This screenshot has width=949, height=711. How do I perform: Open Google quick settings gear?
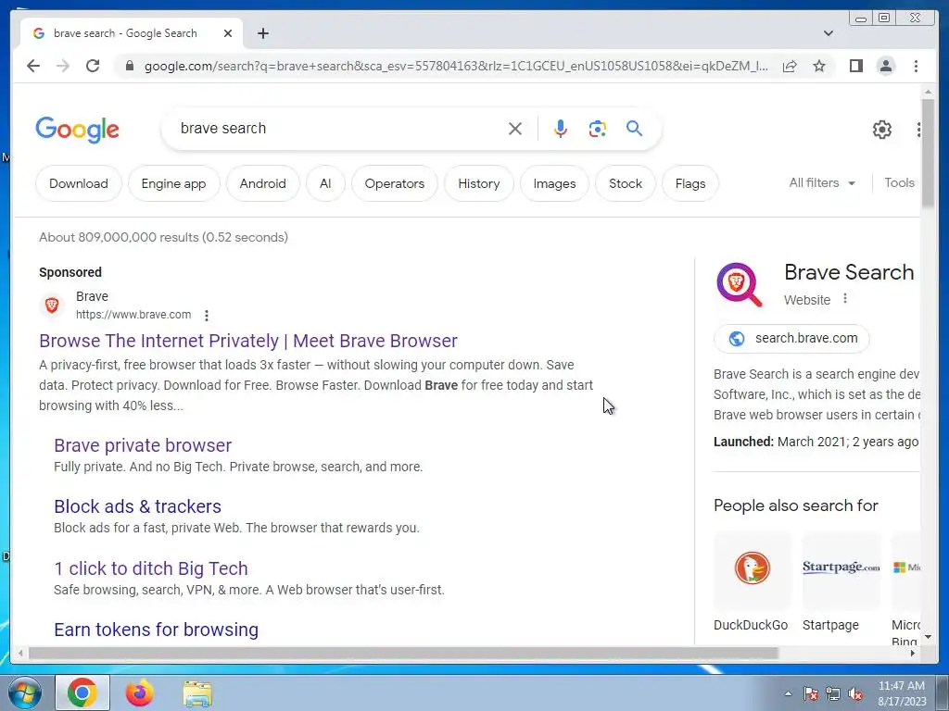point(882,130)
